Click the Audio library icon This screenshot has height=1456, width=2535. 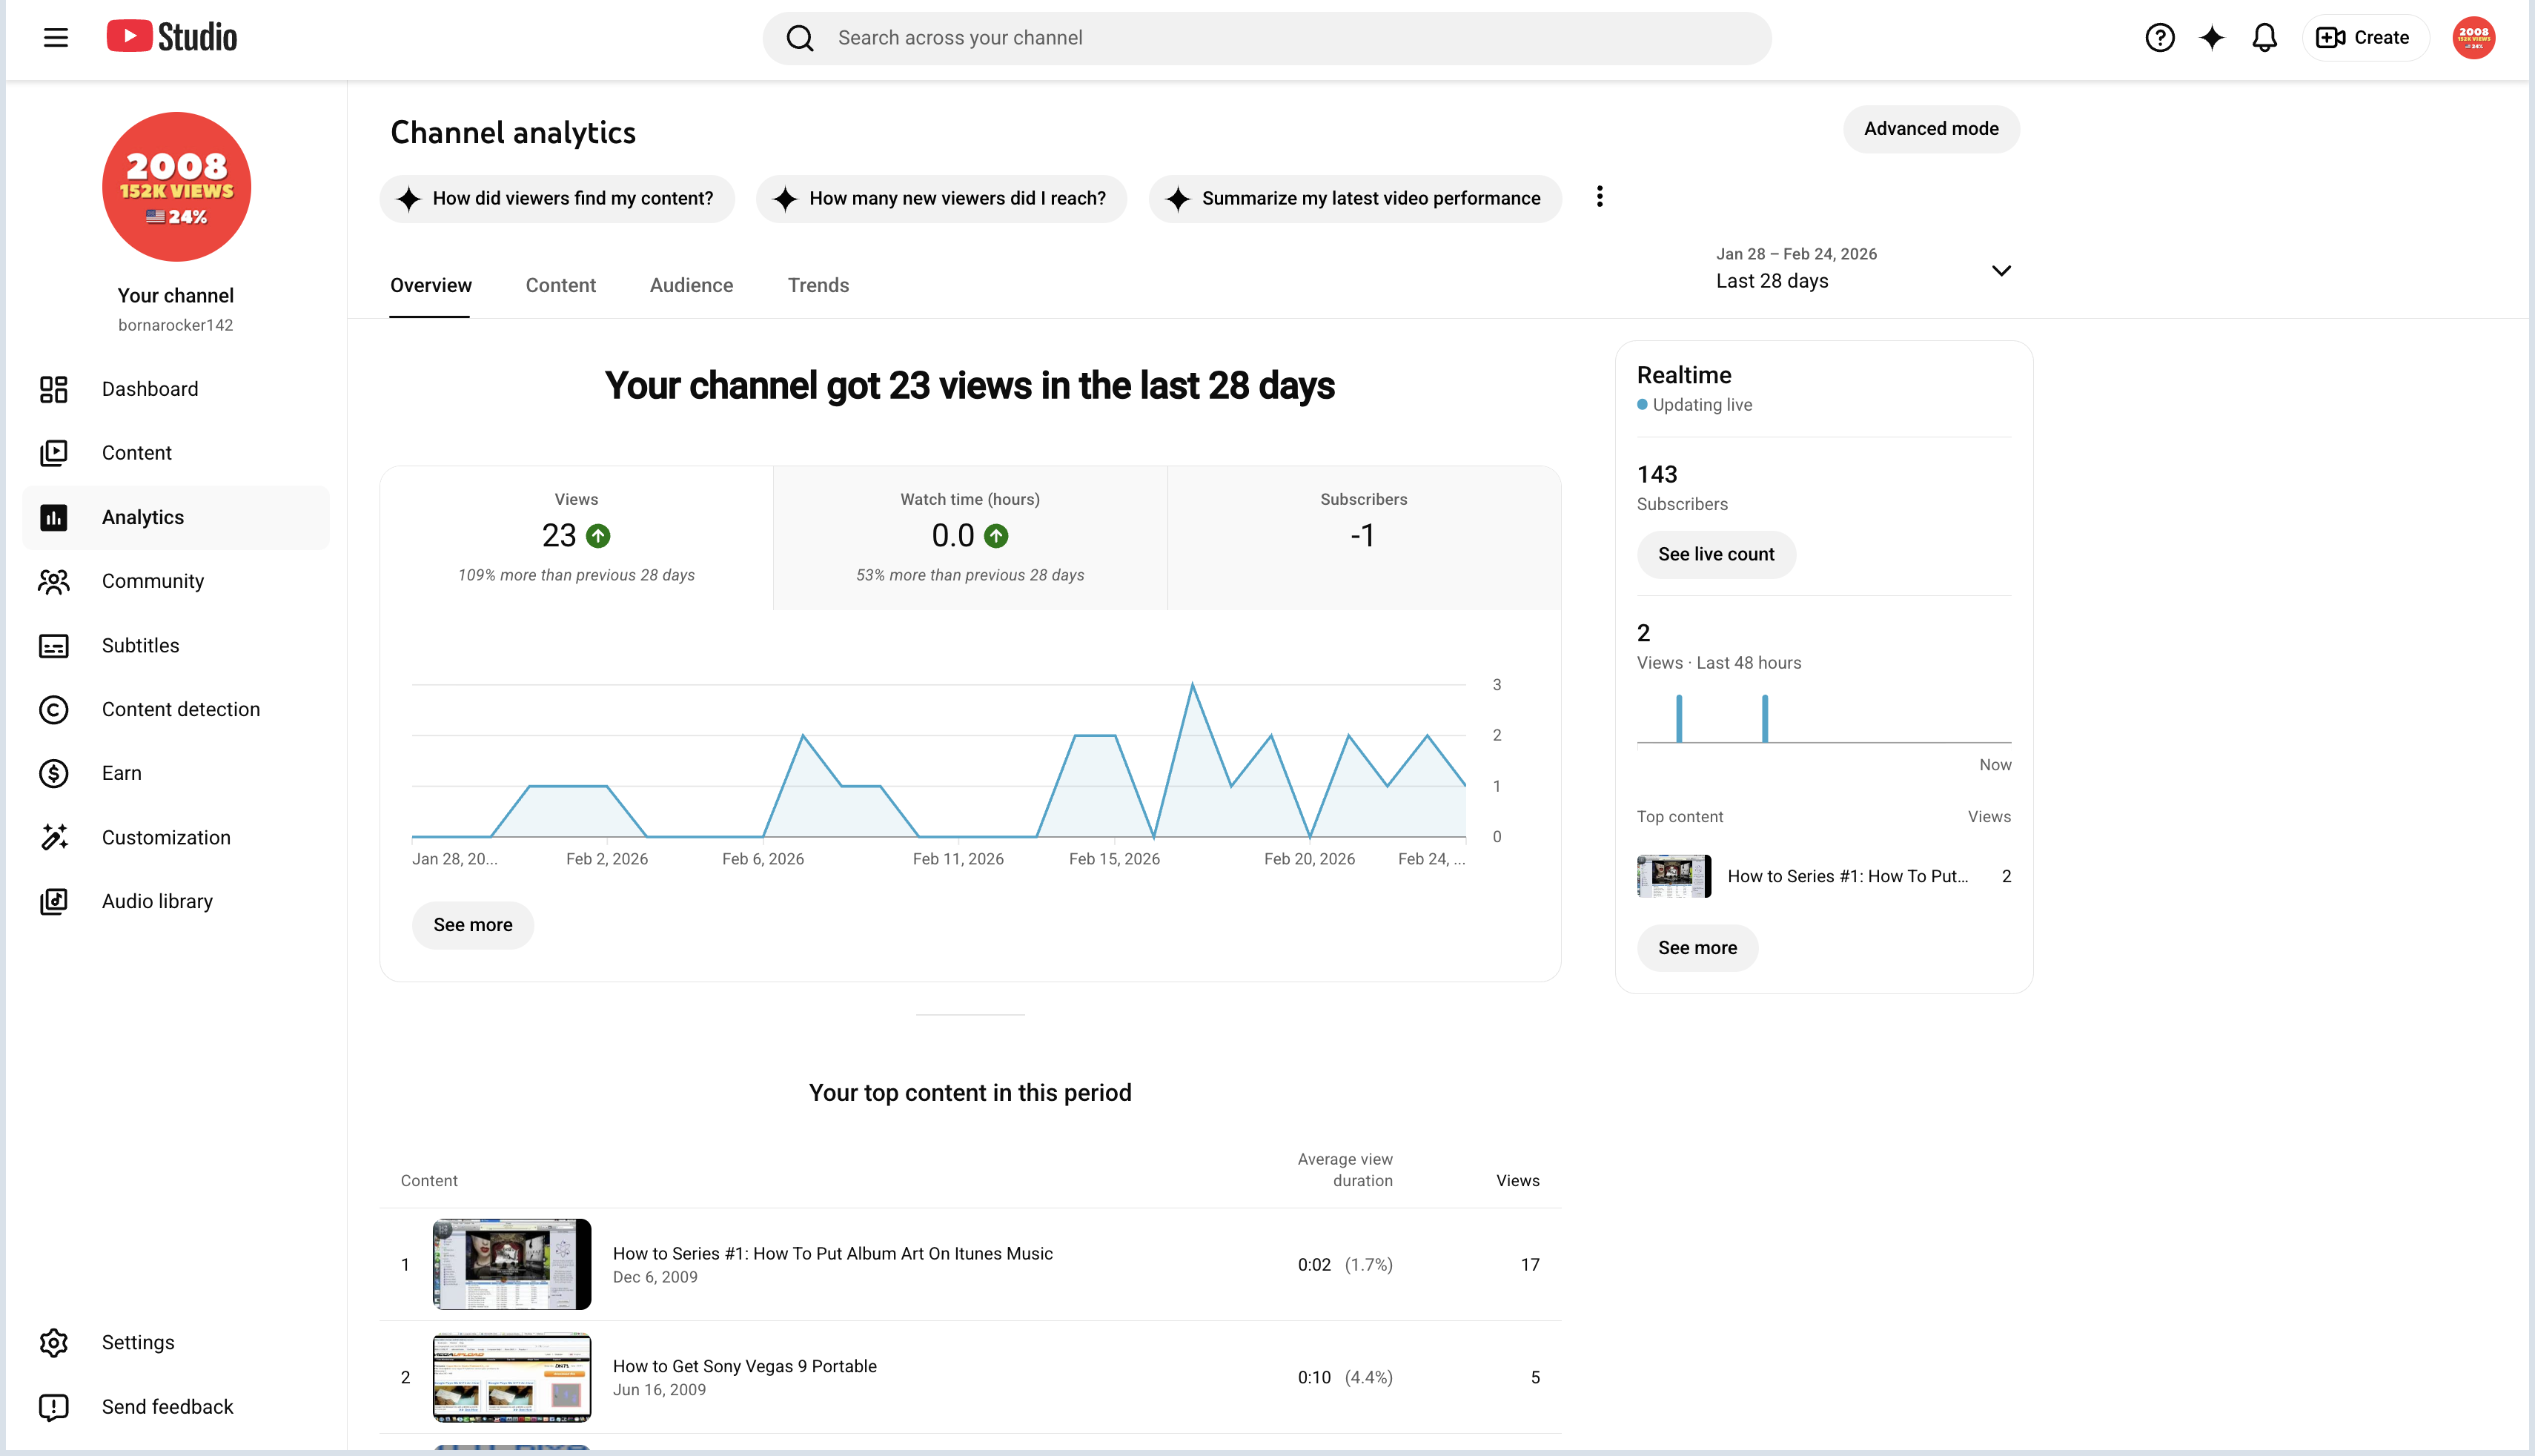click(x=54, y=901)
